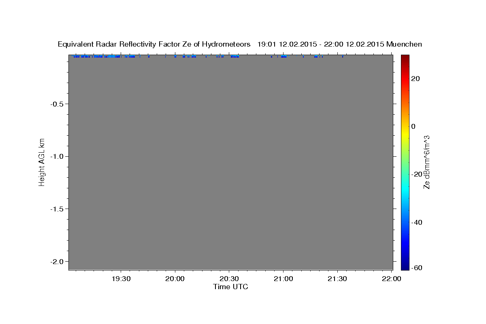
Task: Click the 20:30 time tick label
Action: [x=229, y=279]
